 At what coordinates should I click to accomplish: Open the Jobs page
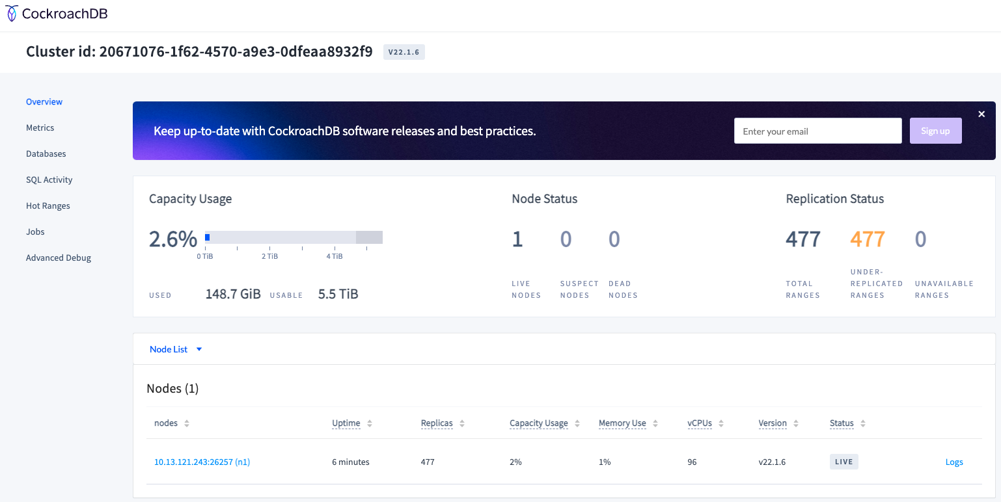tap(35, 231)
